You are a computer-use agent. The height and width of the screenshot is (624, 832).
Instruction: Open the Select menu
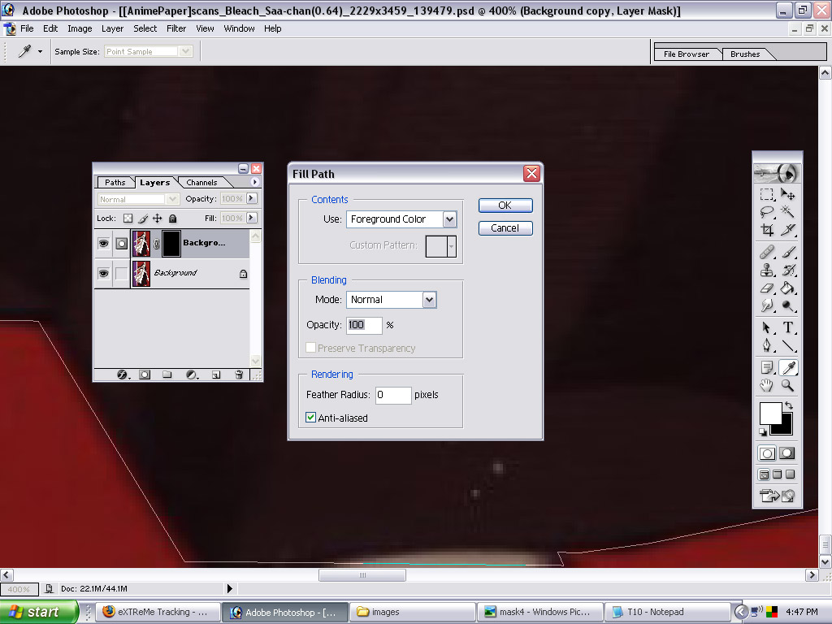[x=145, y=28]
